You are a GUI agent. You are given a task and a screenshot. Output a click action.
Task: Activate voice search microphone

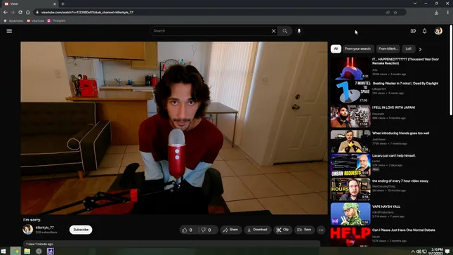pyautogui.click(x=299, y=31)
